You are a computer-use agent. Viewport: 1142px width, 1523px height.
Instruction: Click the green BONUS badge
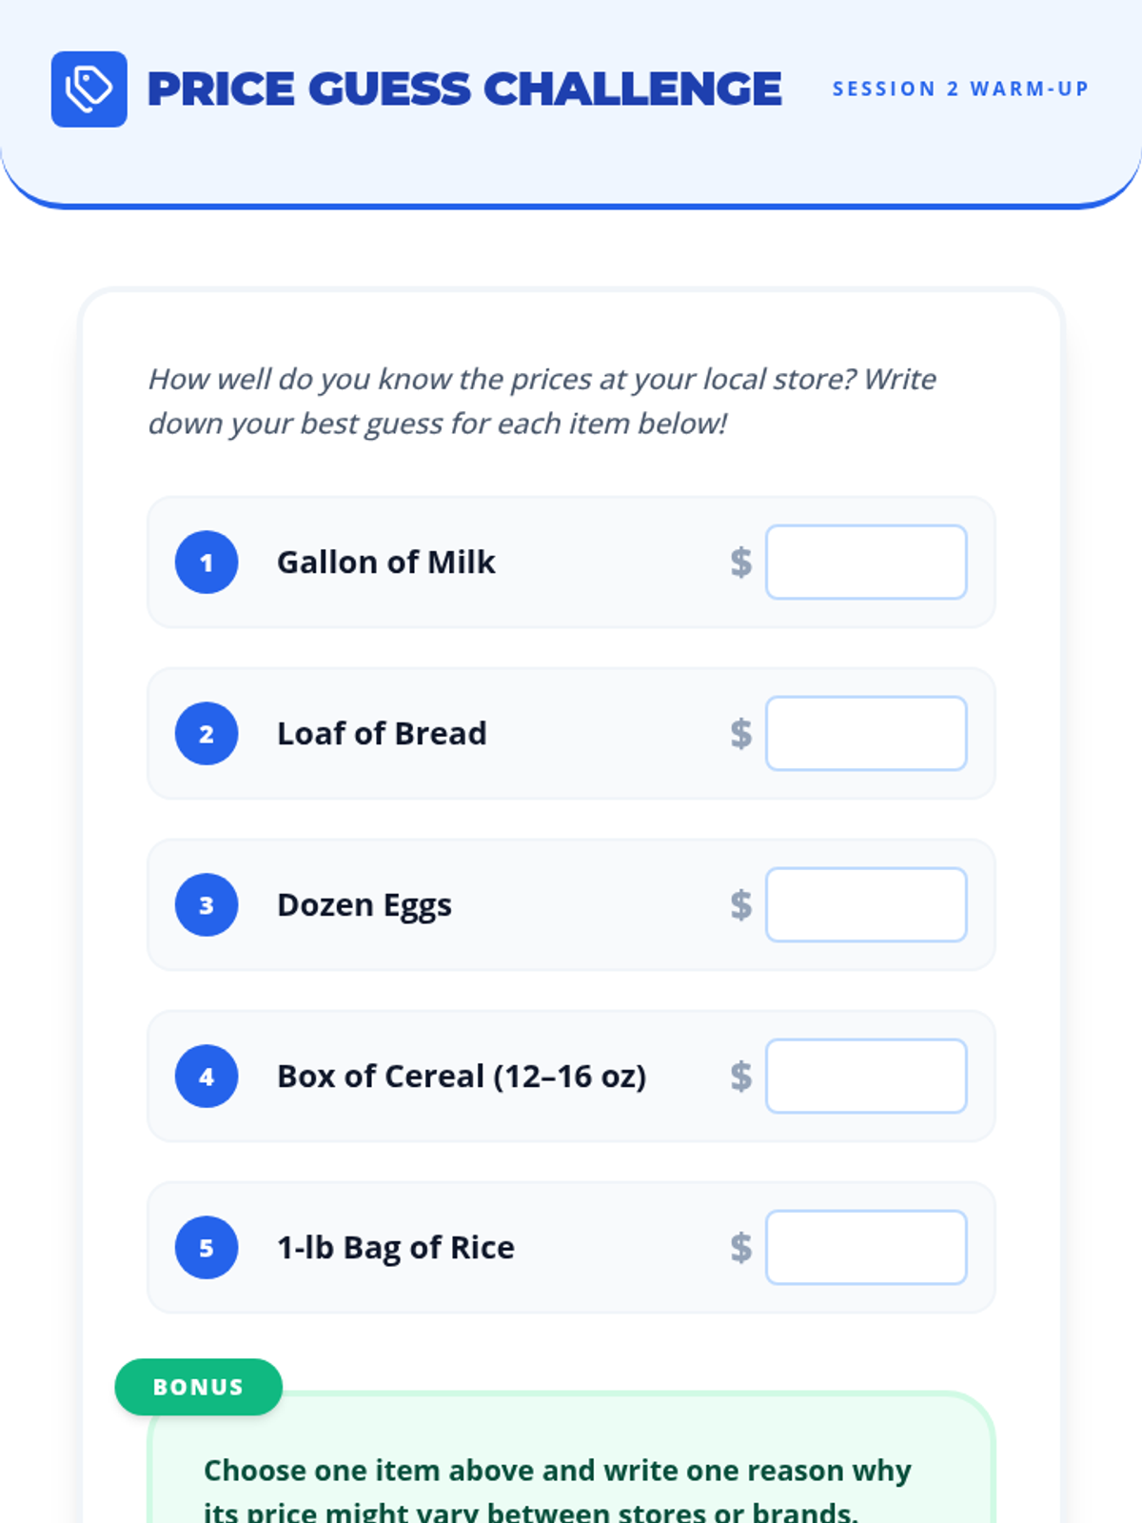pos(198,1387)
